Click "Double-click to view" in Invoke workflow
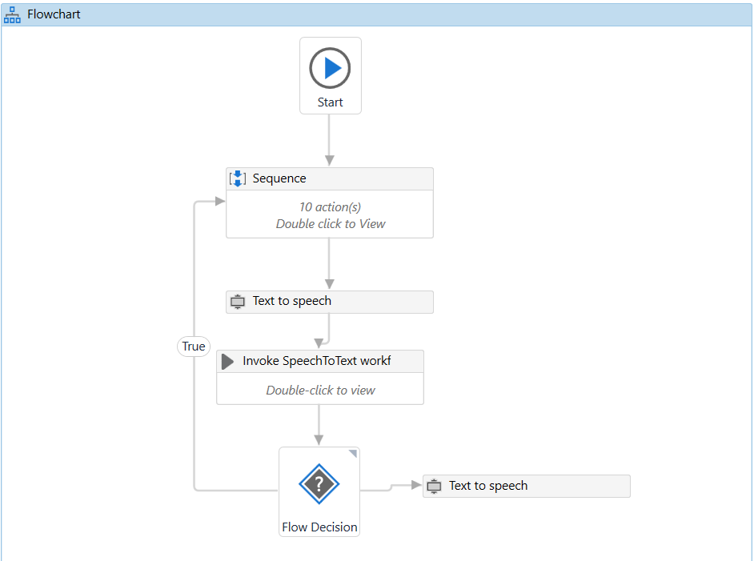Viewport: 754px width, 561px height. 320,391
